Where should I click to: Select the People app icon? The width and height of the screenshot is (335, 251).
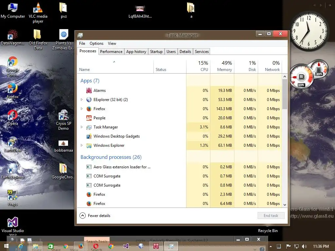[89, 118]
